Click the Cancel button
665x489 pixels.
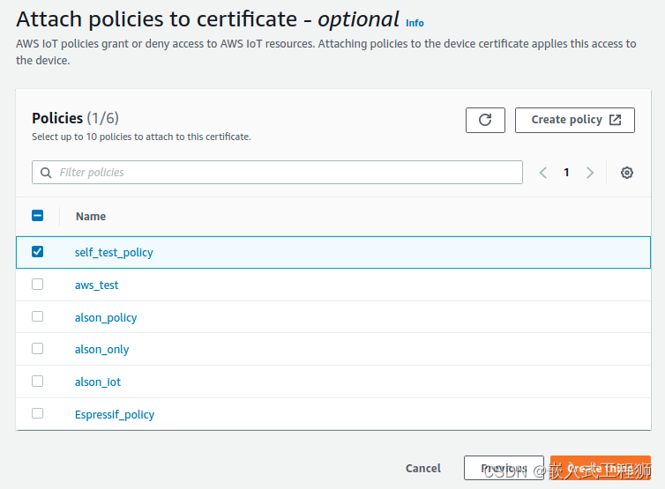click(422, 468)
